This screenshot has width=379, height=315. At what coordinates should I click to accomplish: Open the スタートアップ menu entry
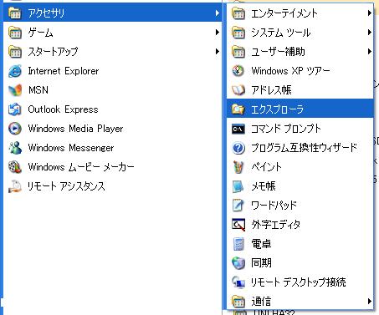[x=112, y=52]
